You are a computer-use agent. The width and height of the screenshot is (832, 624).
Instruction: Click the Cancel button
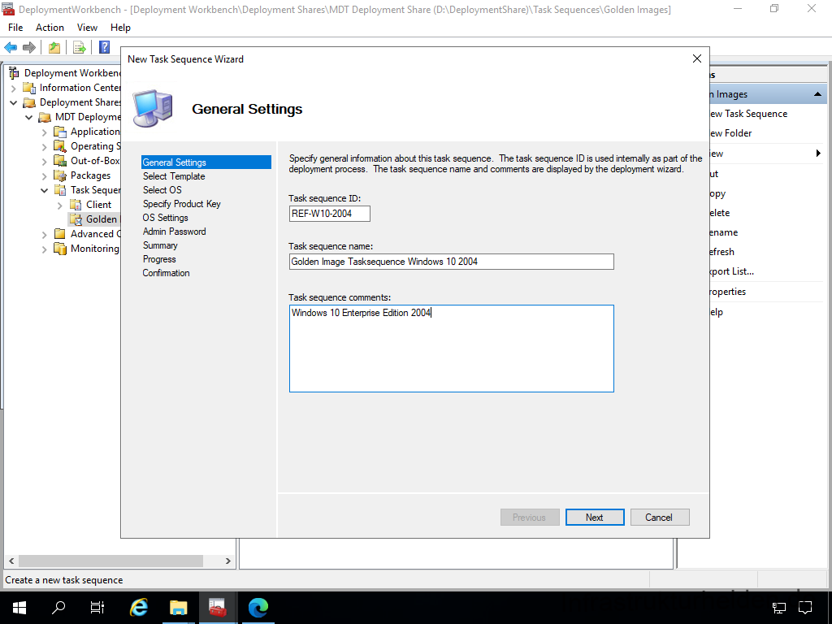[660, 518]
